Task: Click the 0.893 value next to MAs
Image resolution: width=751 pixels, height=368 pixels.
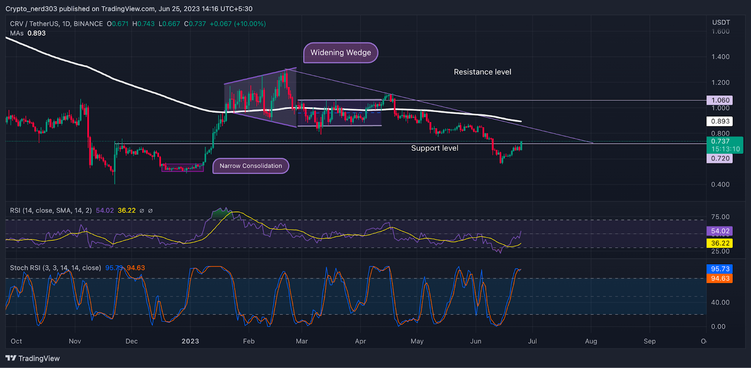Action: click(37, 33)
